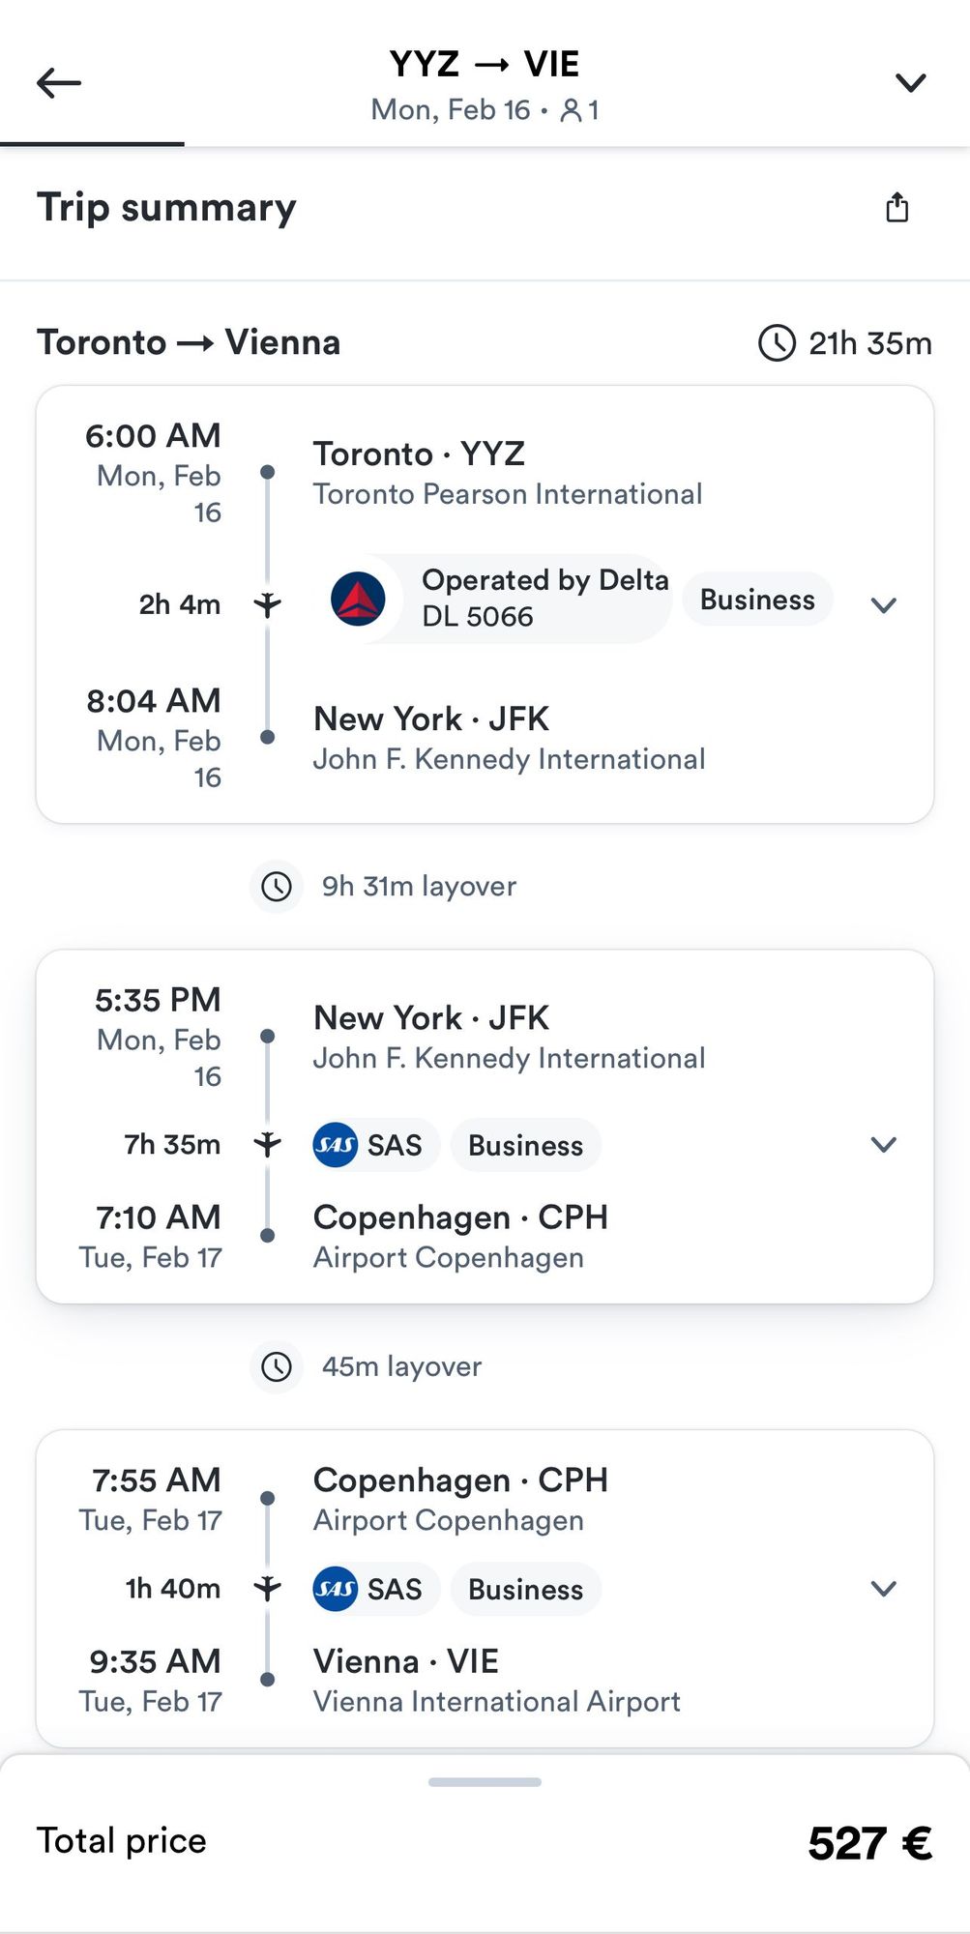Tap the share trip summary icon

[897, 207]
